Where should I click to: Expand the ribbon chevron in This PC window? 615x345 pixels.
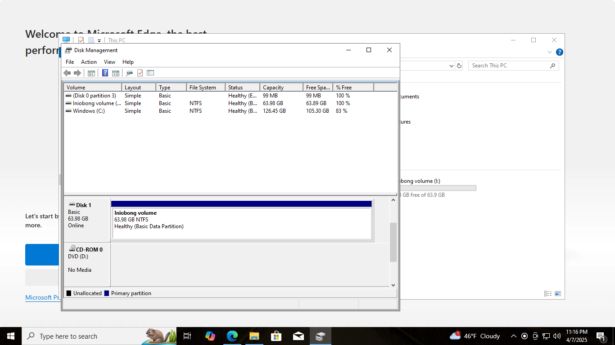[550, 52]
